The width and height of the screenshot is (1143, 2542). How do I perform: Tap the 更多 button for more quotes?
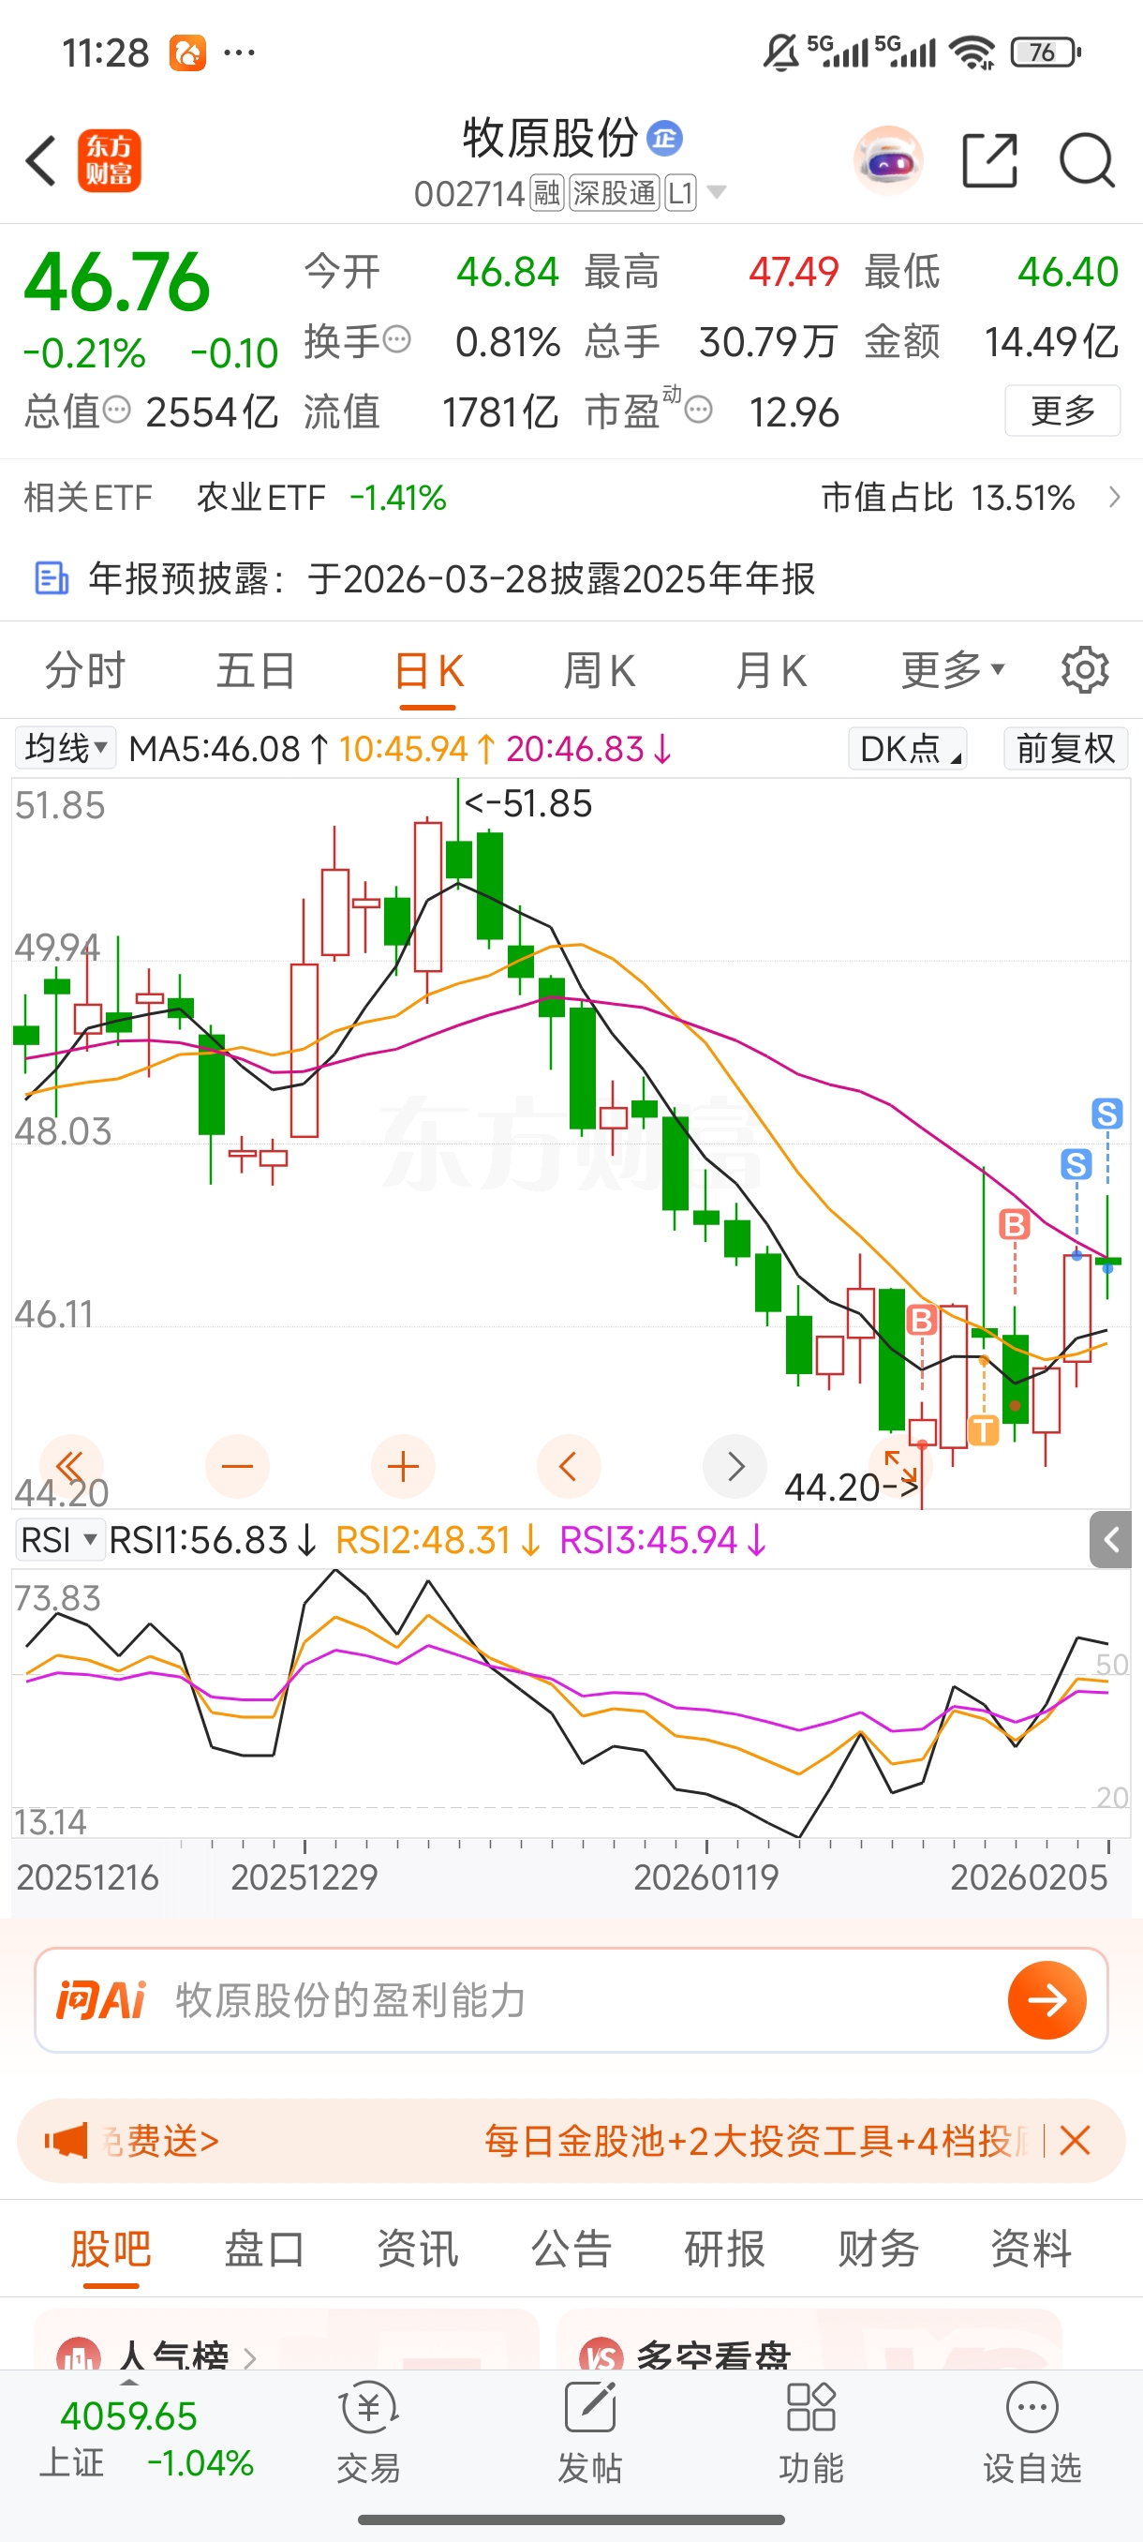click(1062, 410)
